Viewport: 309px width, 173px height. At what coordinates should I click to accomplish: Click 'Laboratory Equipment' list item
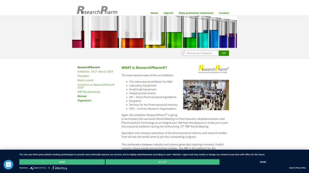(143, 86)
